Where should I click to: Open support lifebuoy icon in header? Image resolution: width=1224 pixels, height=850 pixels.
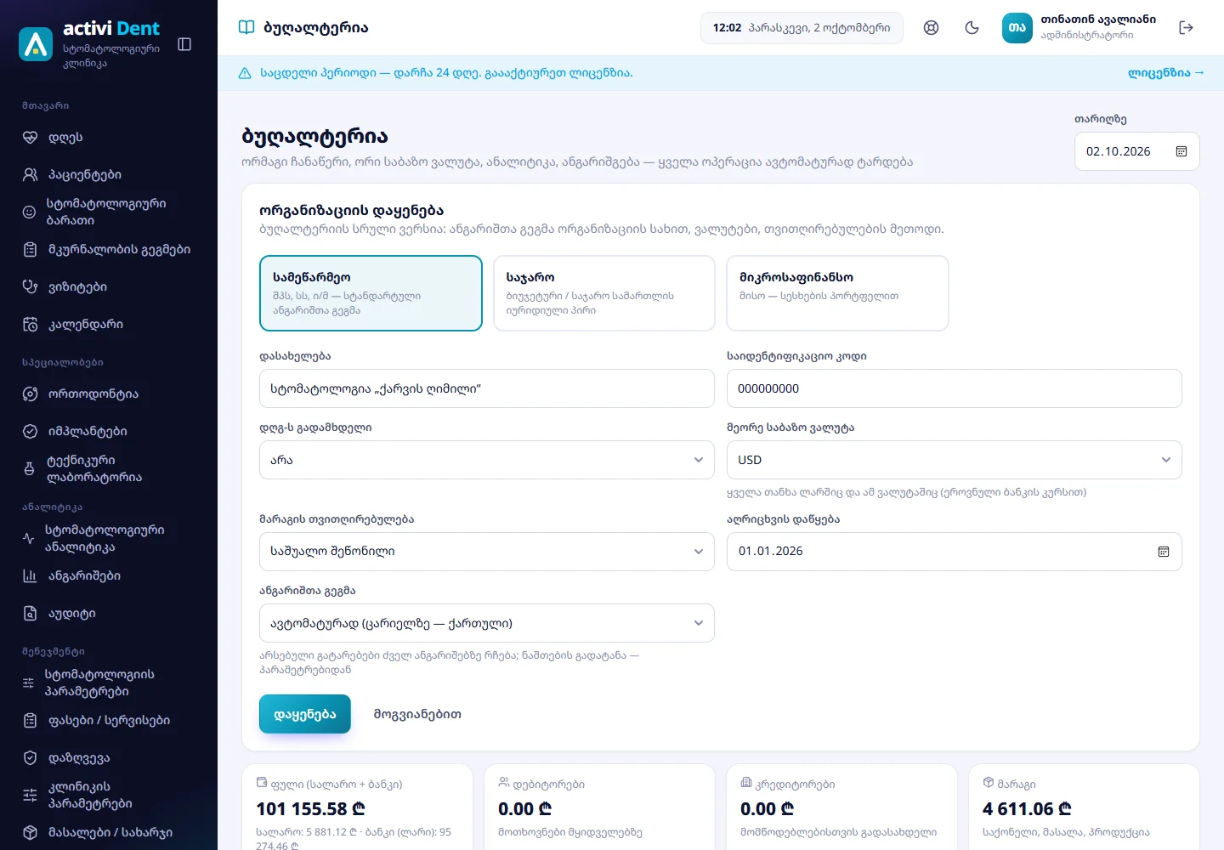point(931,28)
